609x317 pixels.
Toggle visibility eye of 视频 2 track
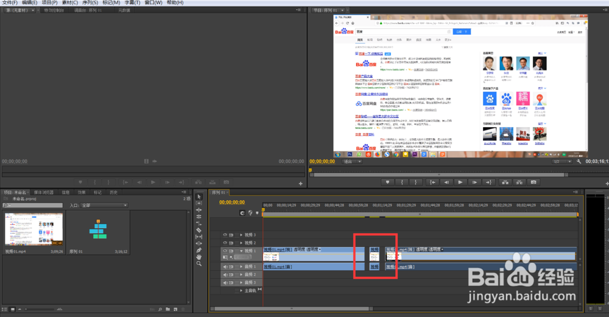pos(225,243)
